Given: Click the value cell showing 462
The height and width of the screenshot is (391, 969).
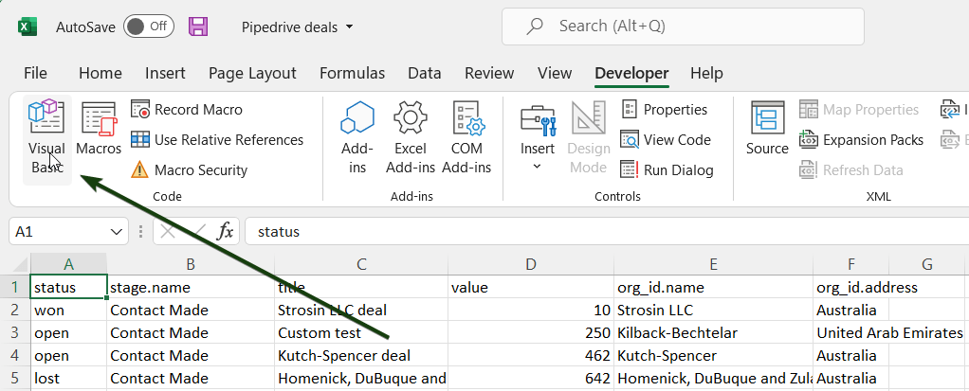Looking at the screenshot, I should click(531, 355).
